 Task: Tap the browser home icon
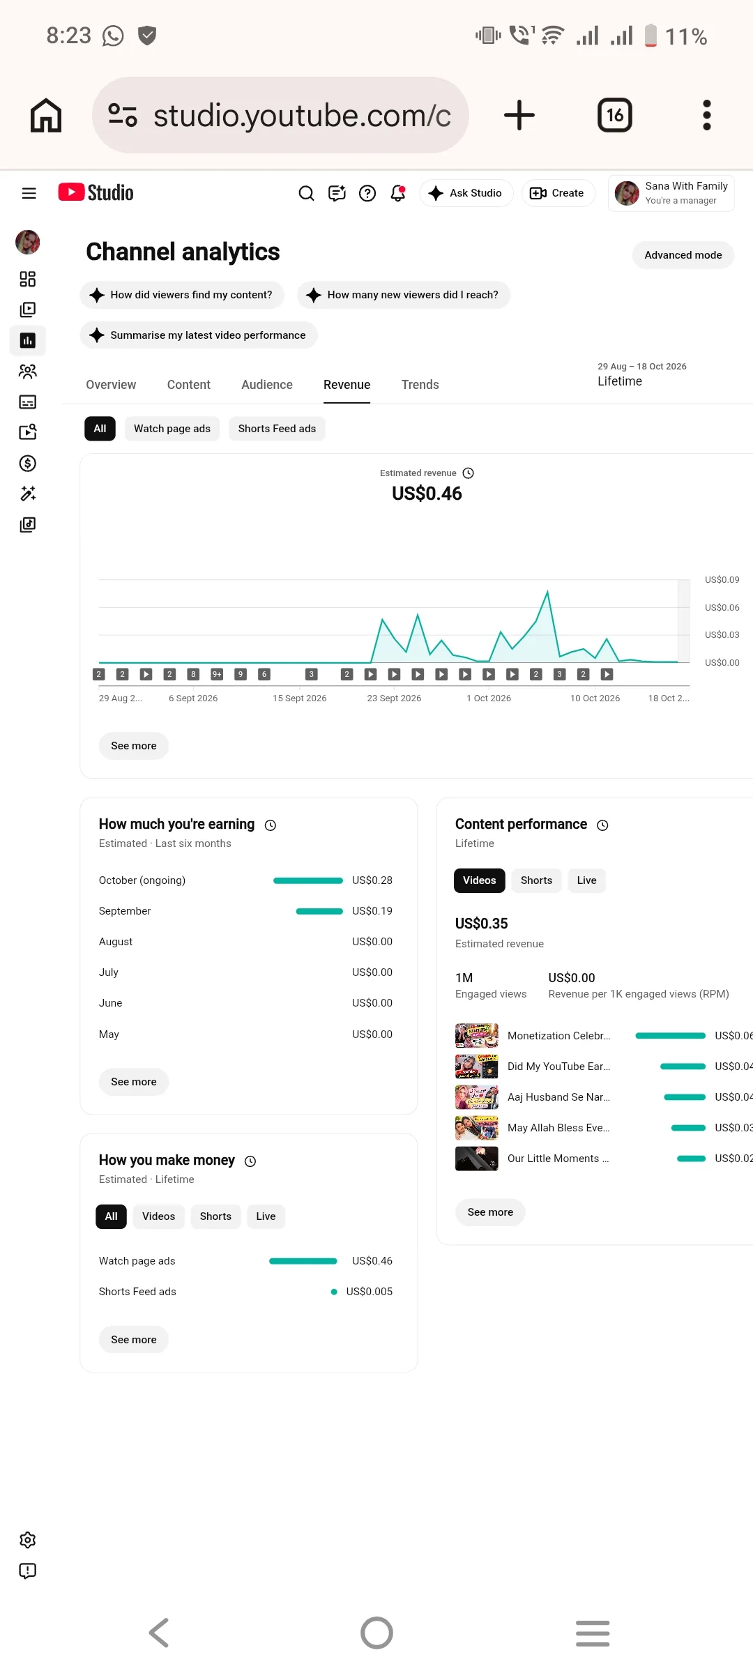[x=46, y=115]
